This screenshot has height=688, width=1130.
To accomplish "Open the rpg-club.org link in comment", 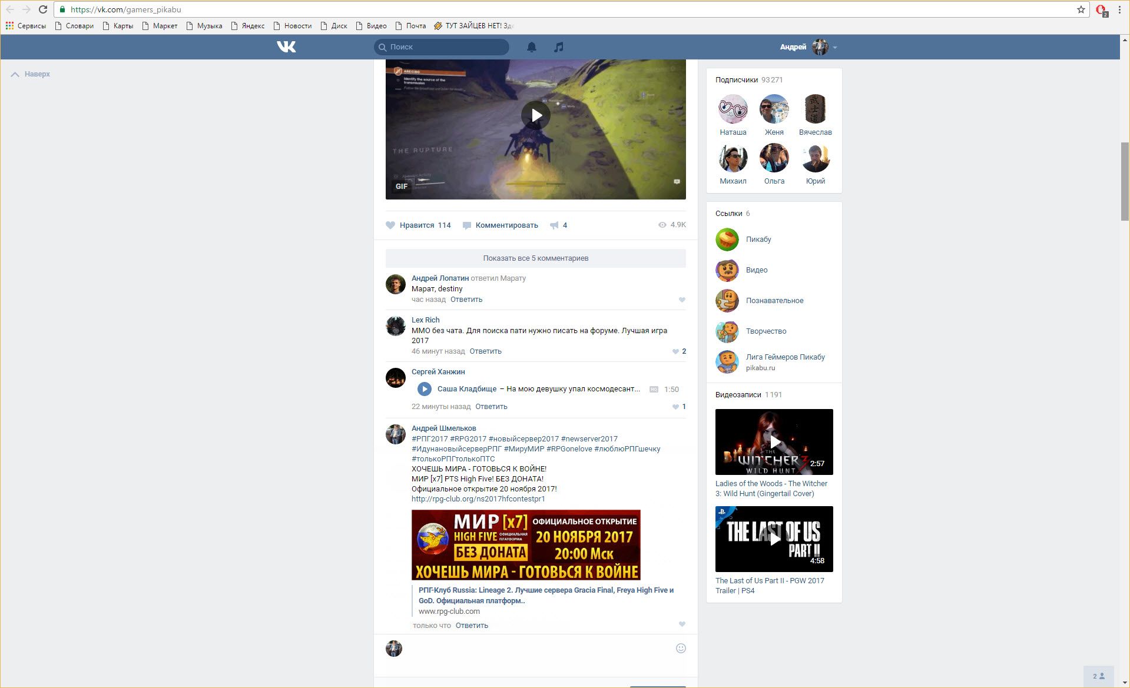I will 478,499.
